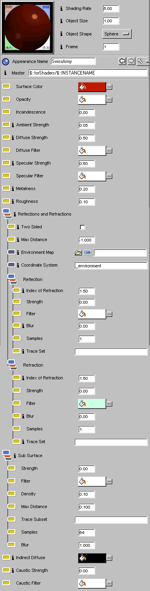Collapse the Reflections and Refractions group
Image resolution: width=150 pixels, height=591 pixels.
(x=7, y=214)
